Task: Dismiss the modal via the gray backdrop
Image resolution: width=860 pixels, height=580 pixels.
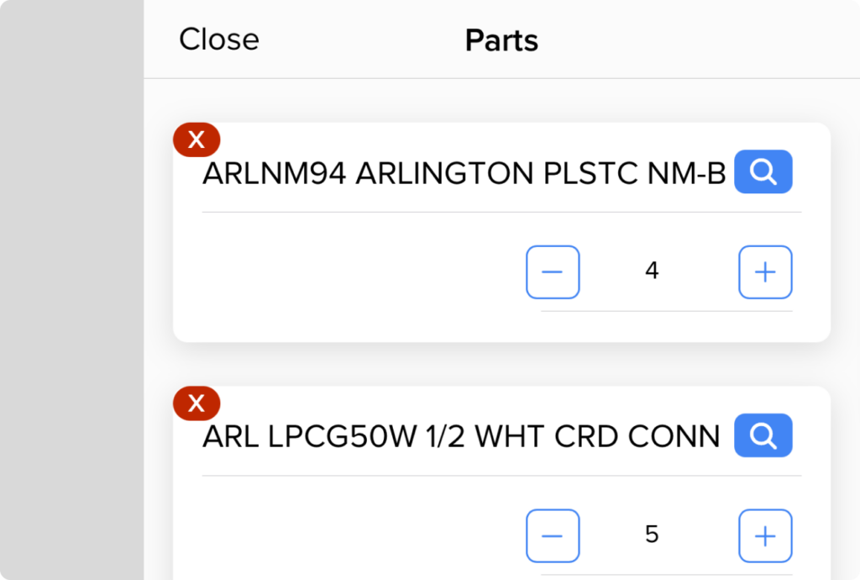Action: (x=71, y=290)
